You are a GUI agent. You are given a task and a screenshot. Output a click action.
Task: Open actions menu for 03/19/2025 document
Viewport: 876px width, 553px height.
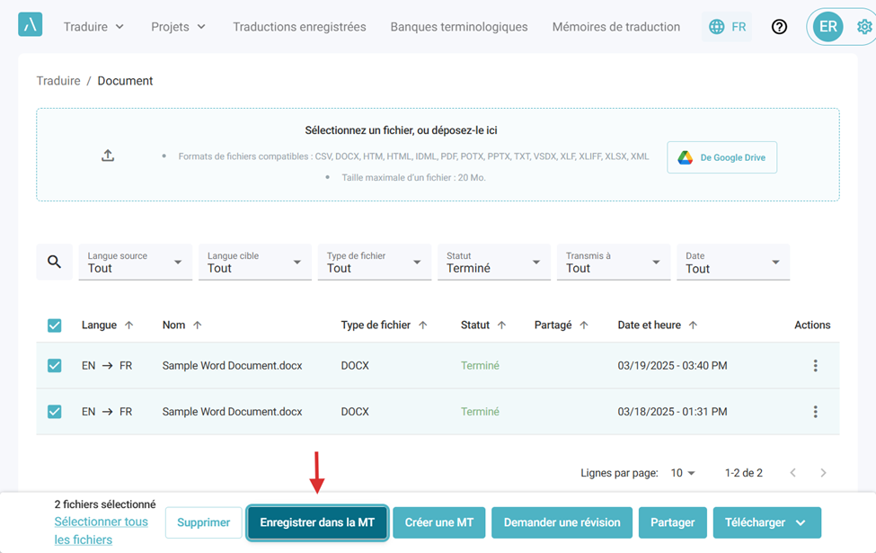815,366
